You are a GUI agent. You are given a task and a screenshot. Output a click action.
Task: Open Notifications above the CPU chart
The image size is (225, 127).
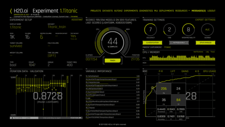198,52
